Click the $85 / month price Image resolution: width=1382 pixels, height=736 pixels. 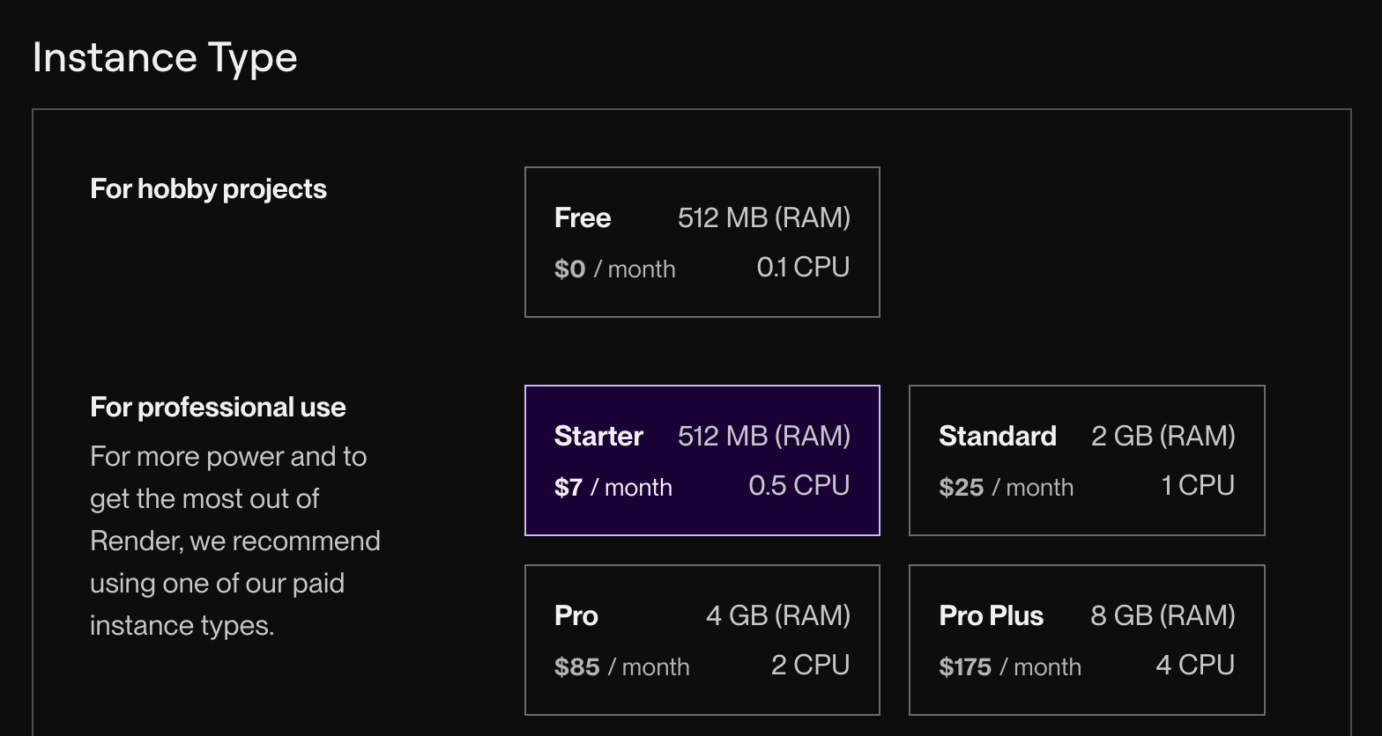click(621, 666)
